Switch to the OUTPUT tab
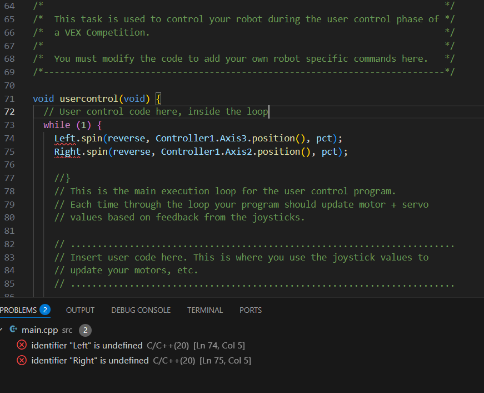 [x=80, y=310]
